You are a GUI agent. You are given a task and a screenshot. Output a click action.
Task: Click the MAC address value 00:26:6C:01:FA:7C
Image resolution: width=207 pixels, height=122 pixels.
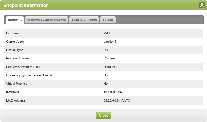pos(117,100)
